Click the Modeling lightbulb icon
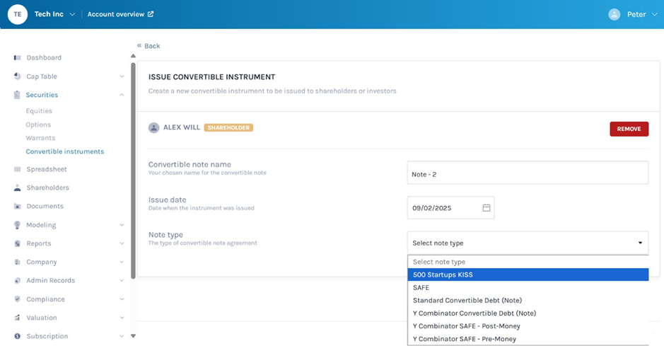The height and width of the screenshot is (346, 664). tap(17, 225)
